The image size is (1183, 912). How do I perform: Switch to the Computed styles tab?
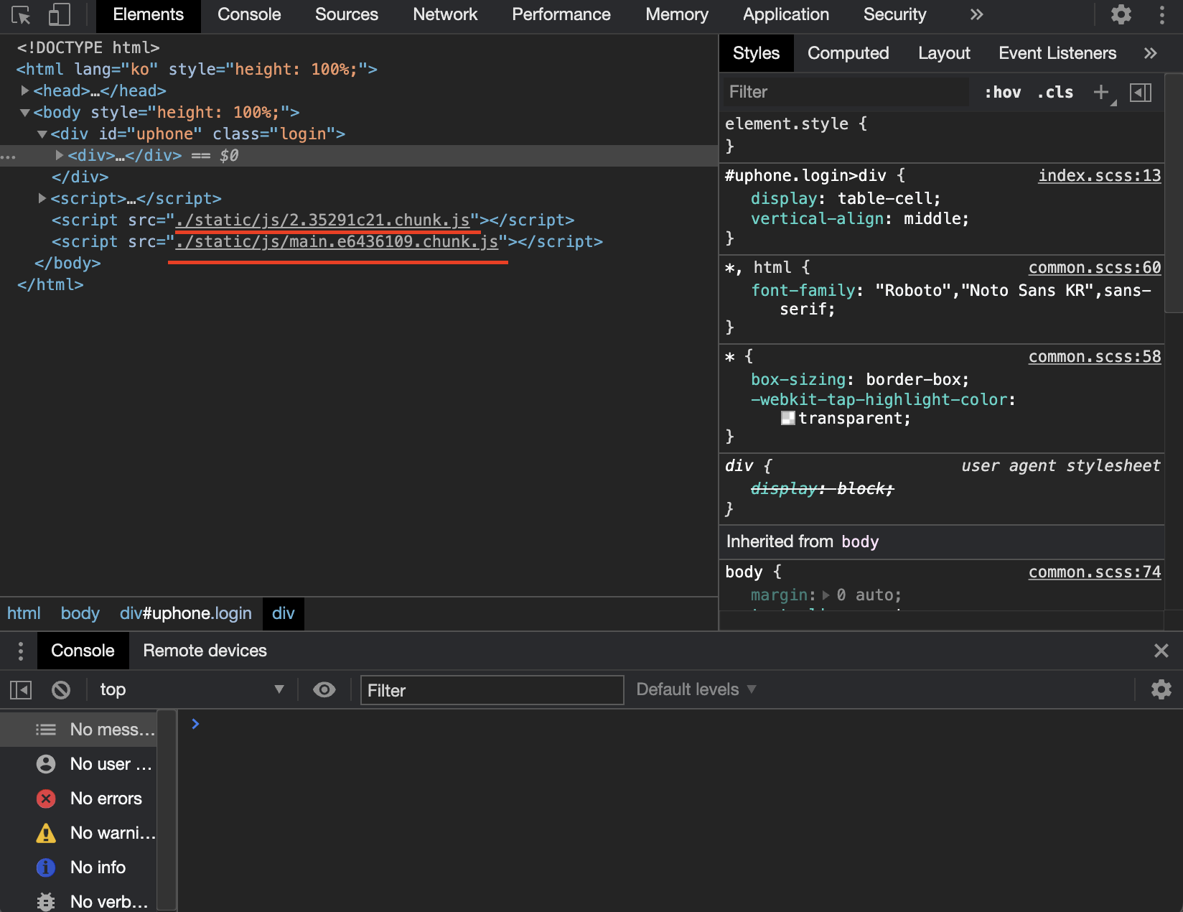click(848, 52)
